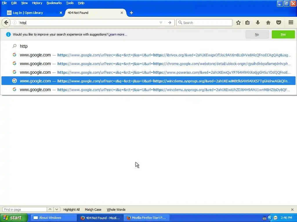Click in the Find in page field
Image resolution: width=297 pixels, height=222 pixels.
coord(25,209)
